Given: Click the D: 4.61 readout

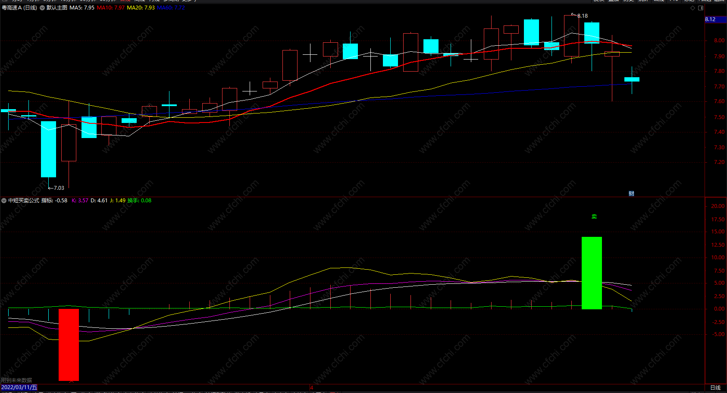Looking at the screenshot, I should click(x=99, y=201).
